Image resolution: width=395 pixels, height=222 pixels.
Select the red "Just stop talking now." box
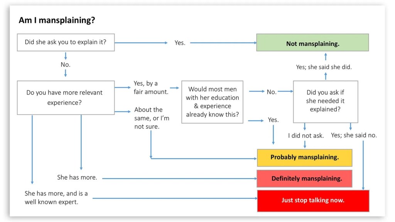click(313, 200)
